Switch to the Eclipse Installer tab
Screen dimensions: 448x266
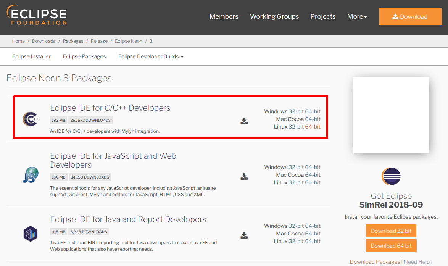[x=31, y=56]
